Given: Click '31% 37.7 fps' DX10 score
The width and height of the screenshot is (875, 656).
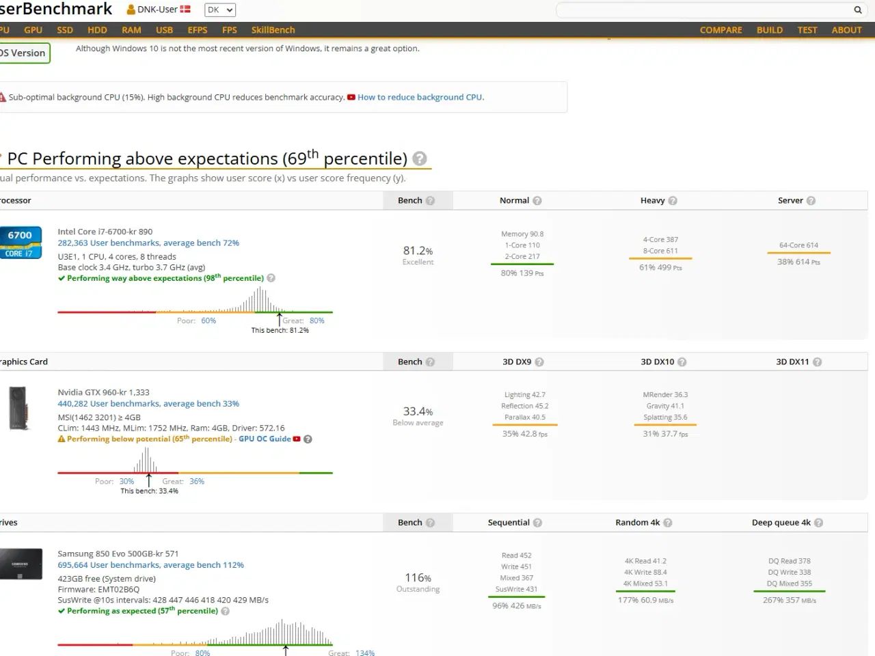Looking at the screenshot, I should tap(665, 434).
